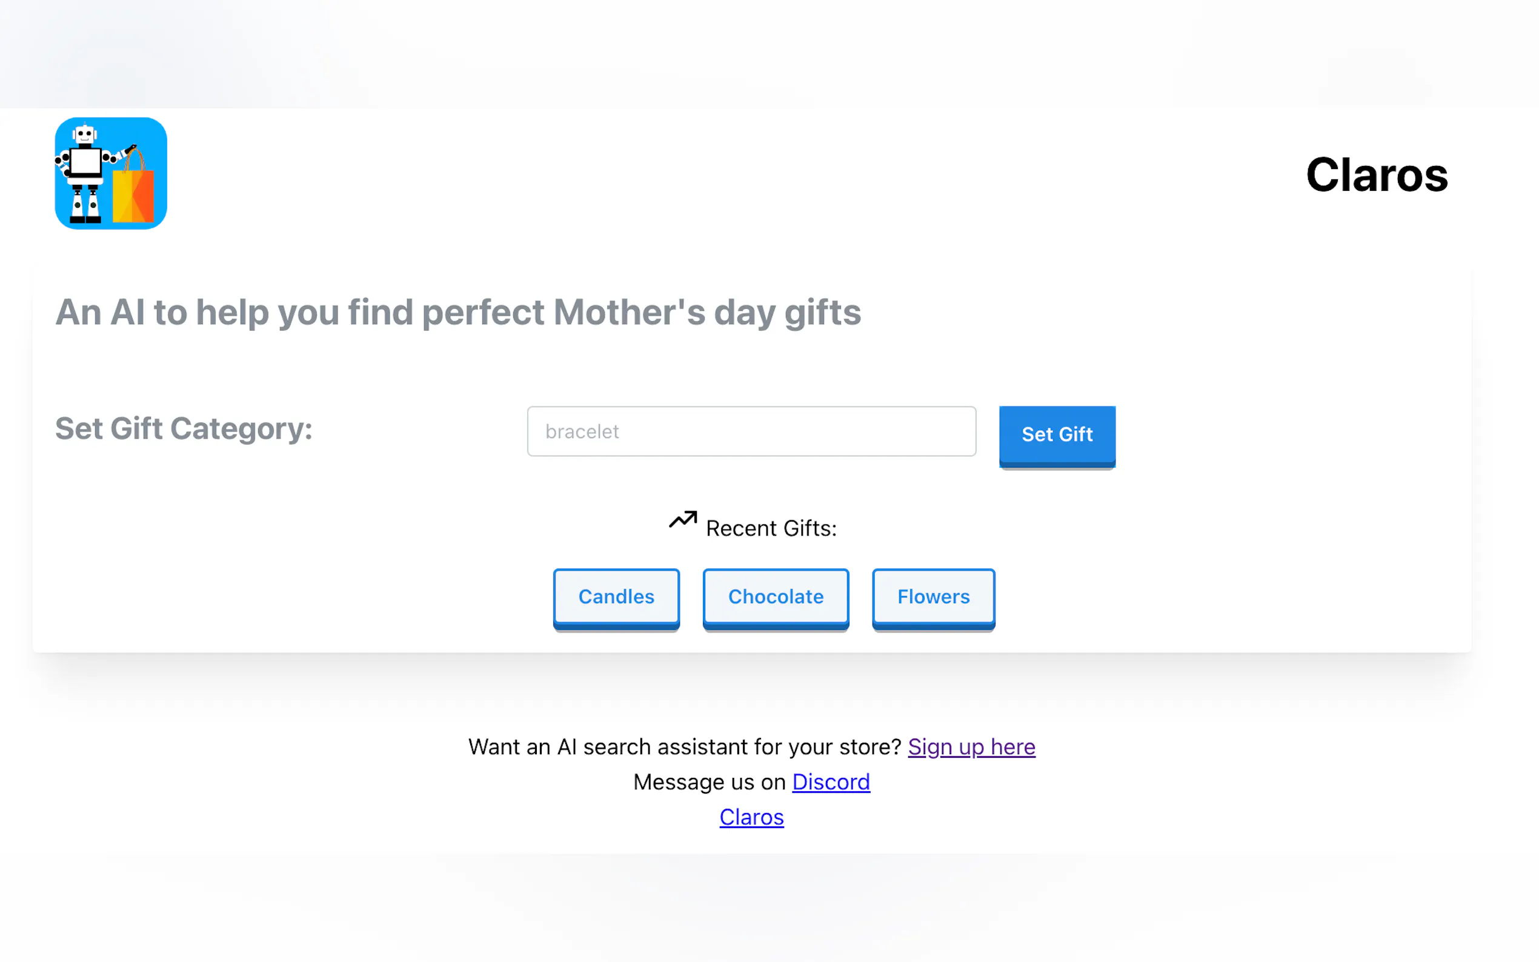Click the word 'perfect' in the heading
1539x962 pixels.
[483, 313]
